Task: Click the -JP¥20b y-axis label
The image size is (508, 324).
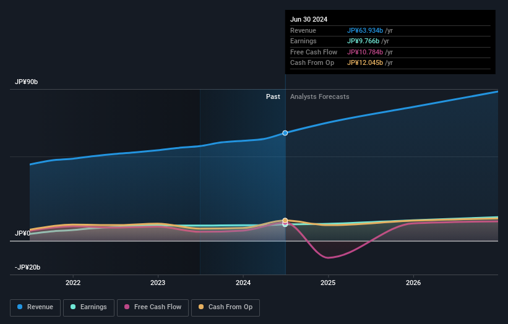Action: point(28,267)
